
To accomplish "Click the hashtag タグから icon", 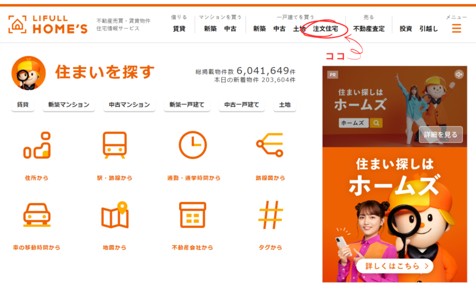I will point(270,215).
